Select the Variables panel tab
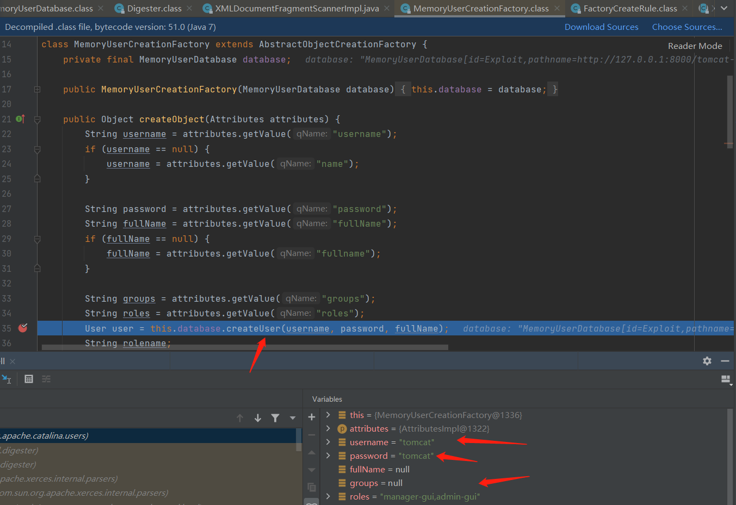 point(327,399)
